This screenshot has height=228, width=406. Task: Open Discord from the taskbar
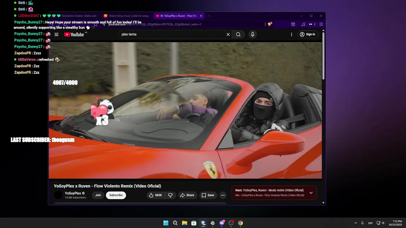pos(222,223)
